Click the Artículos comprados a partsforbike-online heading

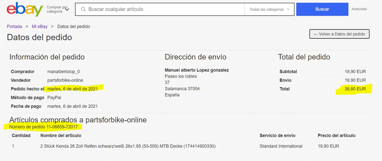click(x=78, y=120)
